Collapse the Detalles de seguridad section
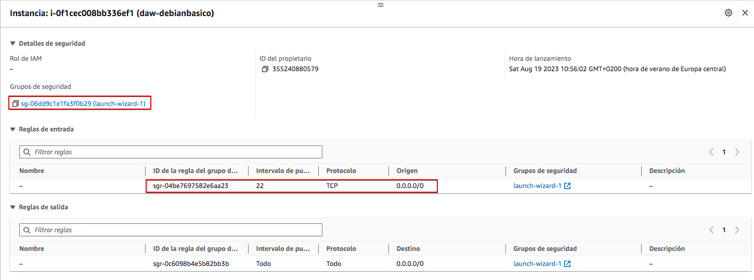 [x=13, y=44]
